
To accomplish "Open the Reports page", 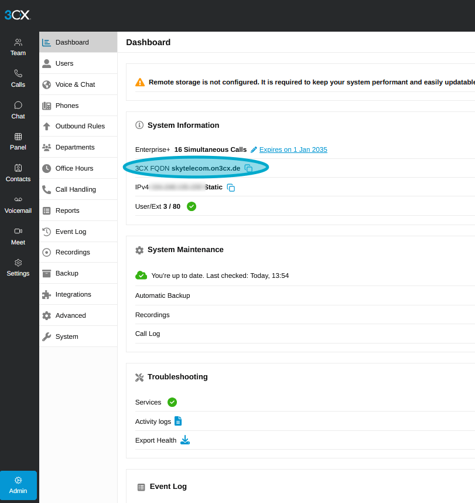I will 78,210.
